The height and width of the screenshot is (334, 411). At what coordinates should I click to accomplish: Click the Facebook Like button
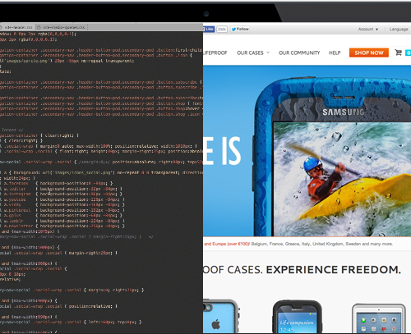pos(209,29)
